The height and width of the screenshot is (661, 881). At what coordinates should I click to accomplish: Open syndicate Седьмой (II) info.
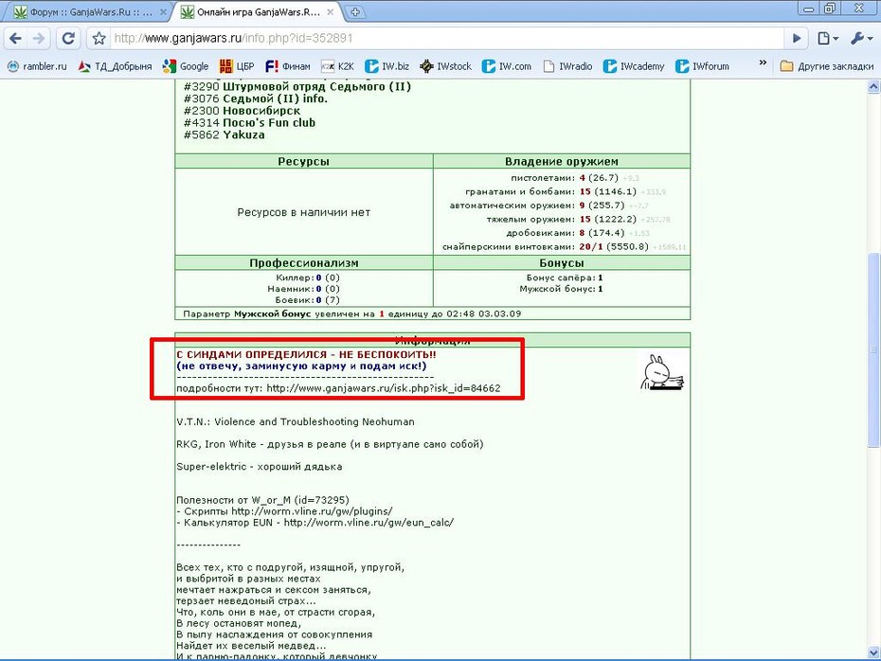coord(276,98)
